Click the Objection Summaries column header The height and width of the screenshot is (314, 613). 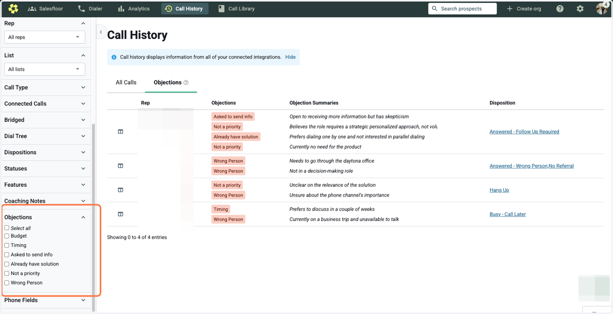click(314, 103)
